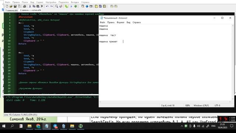This screenshot has height=133, width=236.
Task: Click output line '>Exit code: 0'
Action: [15, 100]
